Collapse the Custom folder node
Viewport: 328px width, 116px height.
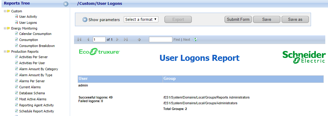(x=5, y=11)
